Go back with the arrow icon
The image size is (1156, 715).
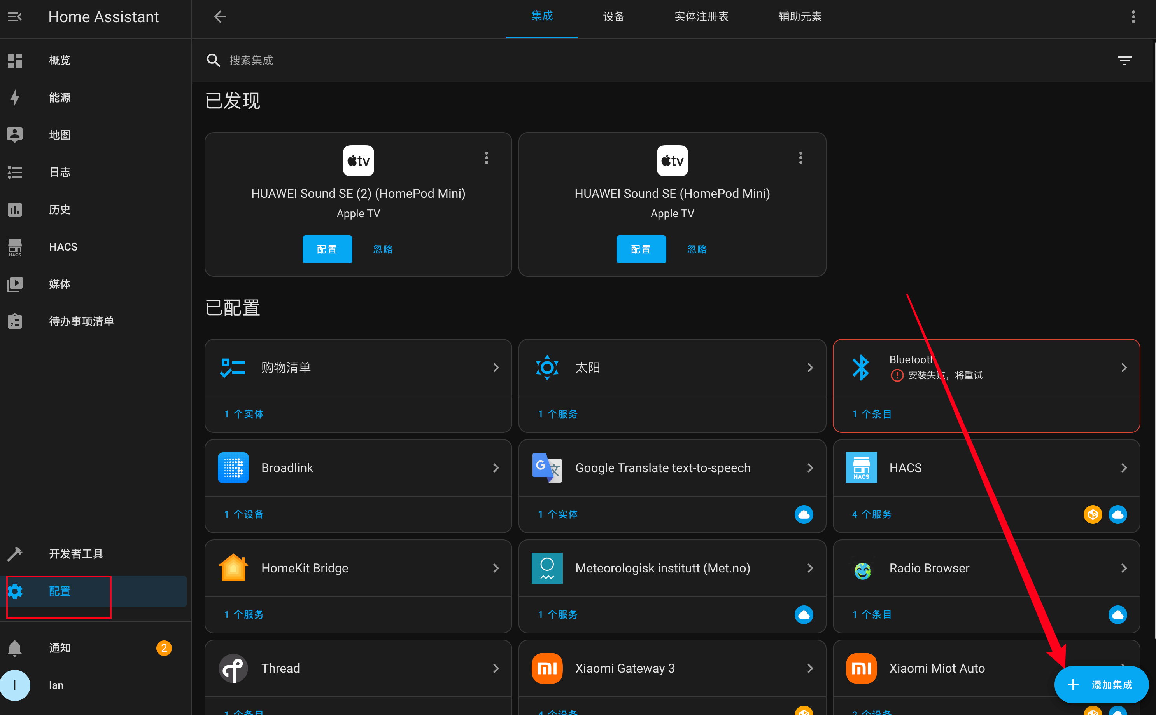point(220,17)
